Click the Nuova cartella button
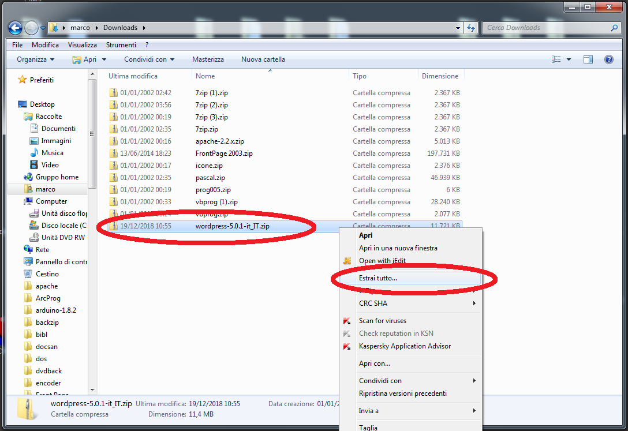Image resolution: width=628 pixels, height=431 pixels. 263,59
